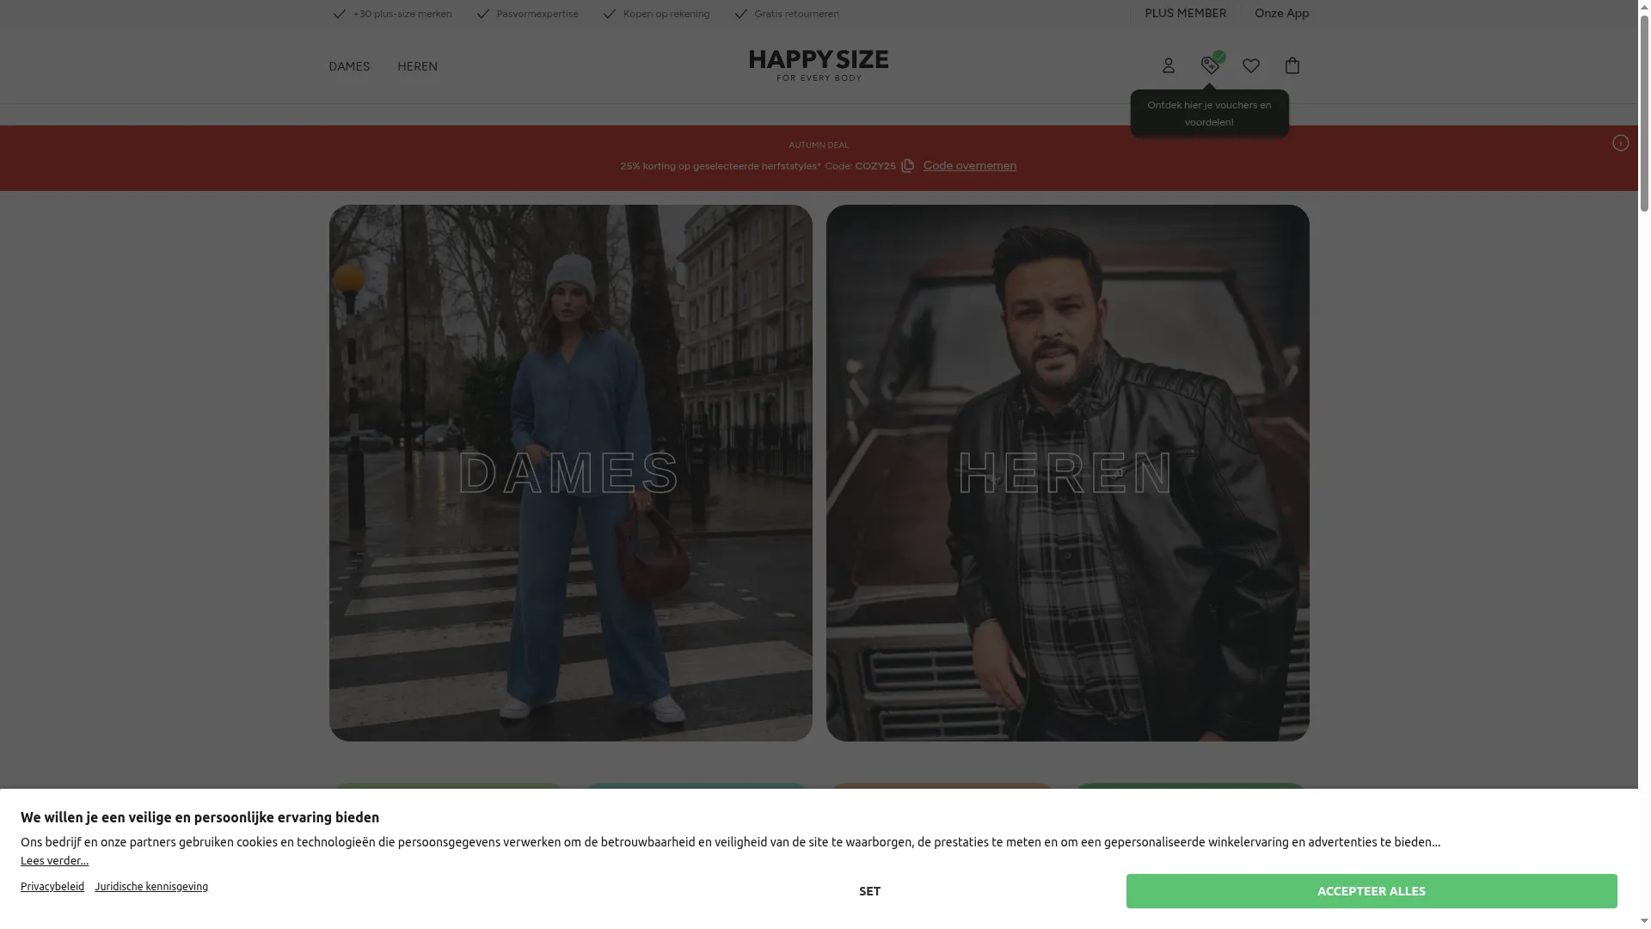Click '+30 plus-size merken' text
Screen dimensions: 1651x929
402,14
